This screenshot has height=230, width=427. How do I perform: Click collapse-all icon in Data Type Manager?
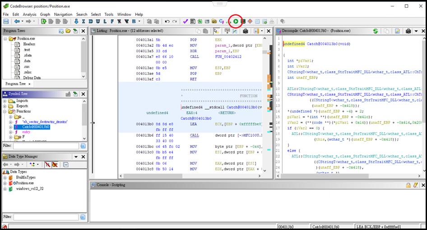tap(65, 165)
